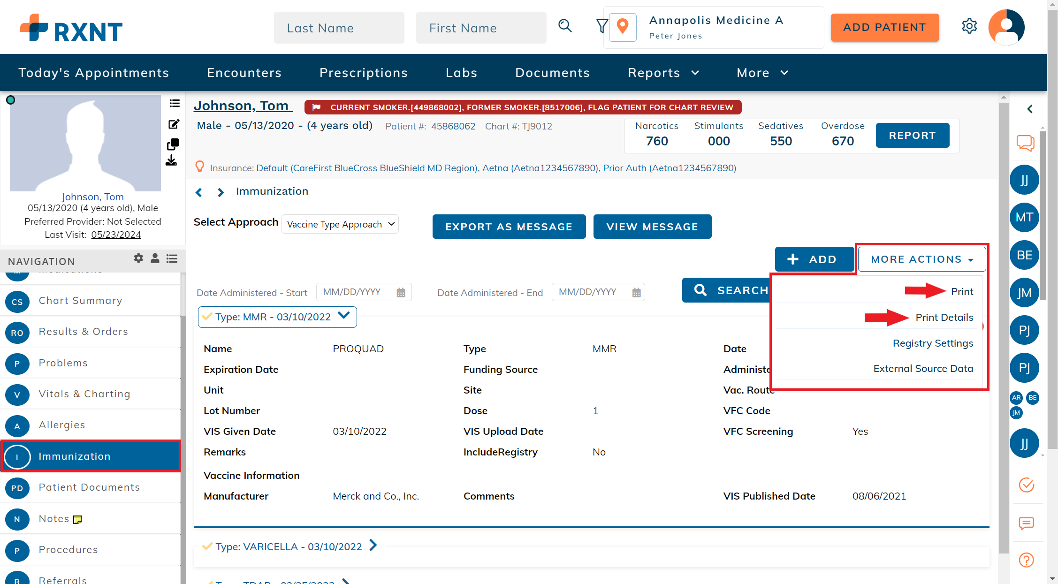
Task: Click the Last Name search field
Action: [x=339, y=28]
